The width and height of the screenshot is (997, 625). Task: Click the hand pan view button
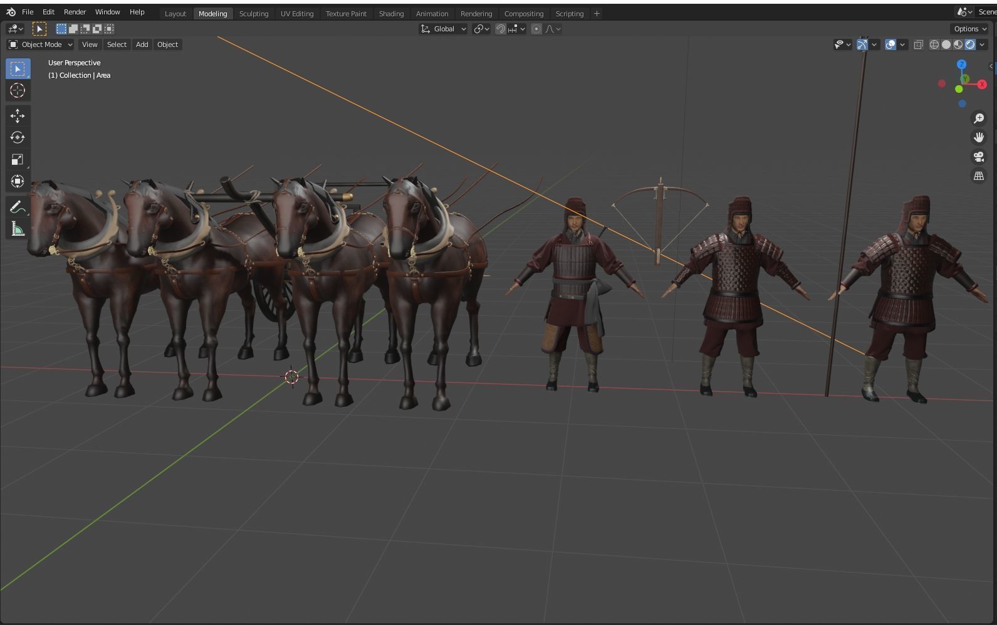click(979, 137)
